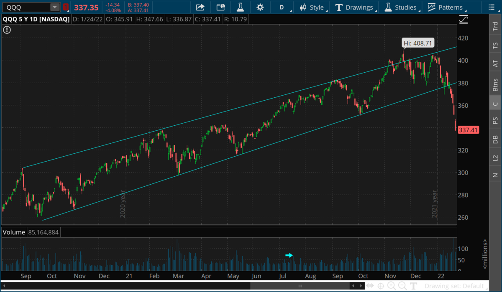Click the 2021 year vertical marker label
The image size is (502, 292).
tap(435, 204)
